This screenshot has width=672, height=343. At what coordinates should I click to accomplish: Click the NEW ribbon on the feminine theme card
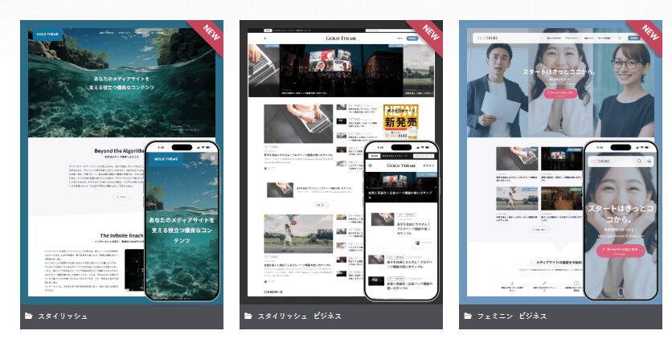(x=649, y=33)
